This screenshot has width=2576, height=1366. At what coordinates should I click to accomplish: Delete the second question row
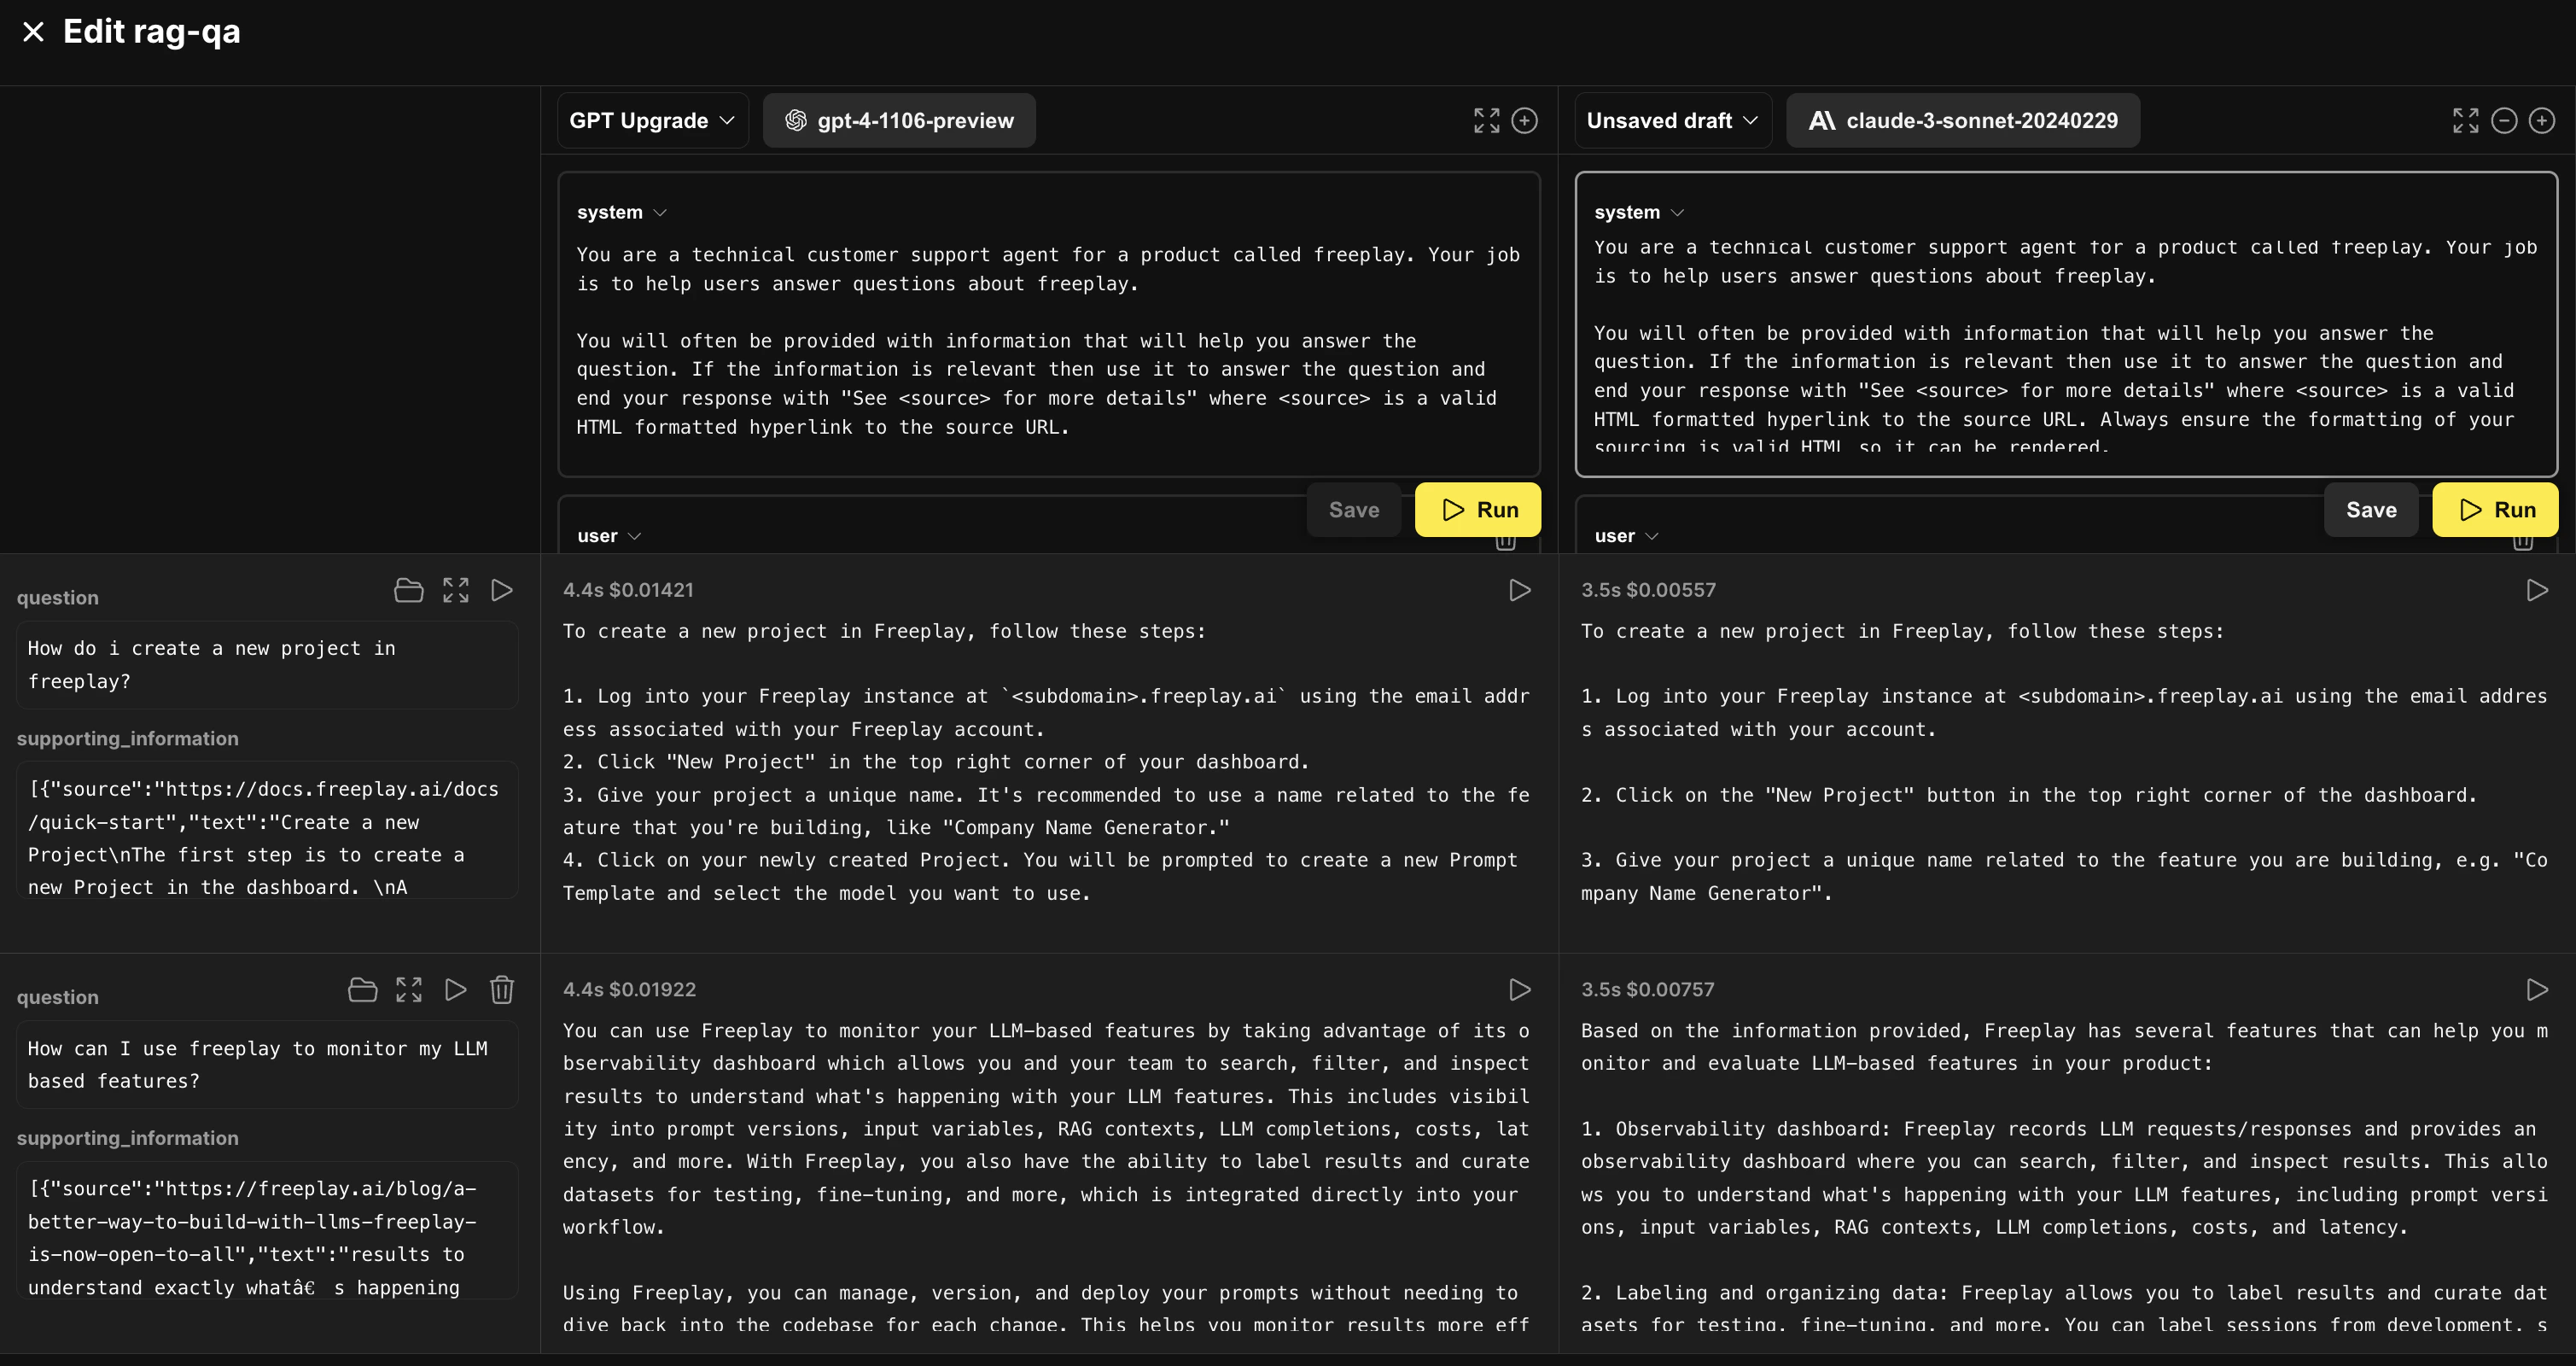[502, 990]
